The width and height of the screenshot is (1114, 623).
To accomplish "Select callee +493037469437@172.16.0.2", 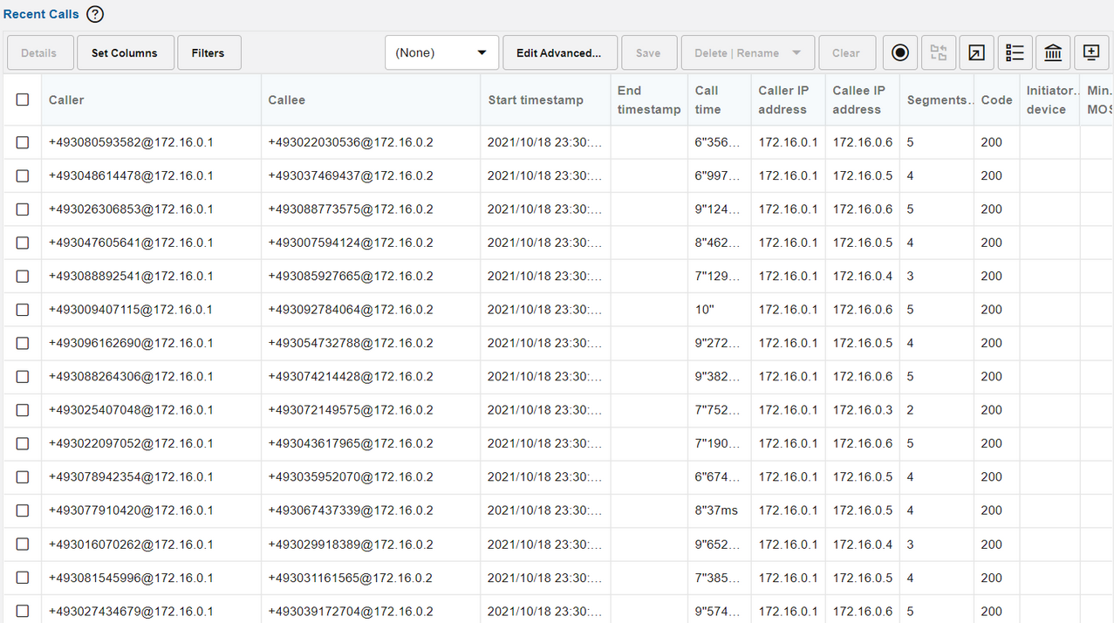I will [x=351, y=175].
